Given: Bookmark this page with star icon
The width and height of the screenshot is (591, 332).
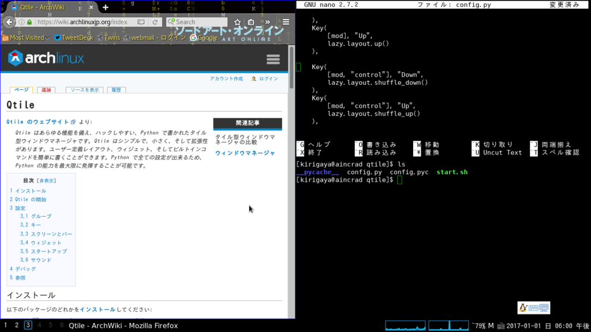Looking at the screenshot, I should (237, 22).
